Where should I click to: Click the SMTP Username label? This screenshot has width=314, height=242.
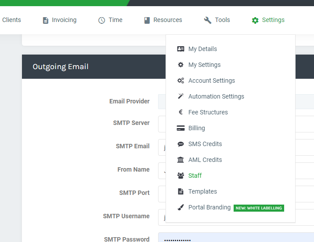click(x=126, y=216)
